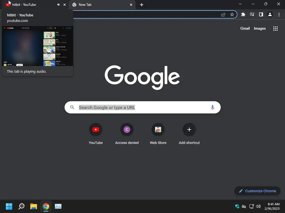Open the Images link
The width and height of the screenshot is (285, 213).
click(260, 29)
